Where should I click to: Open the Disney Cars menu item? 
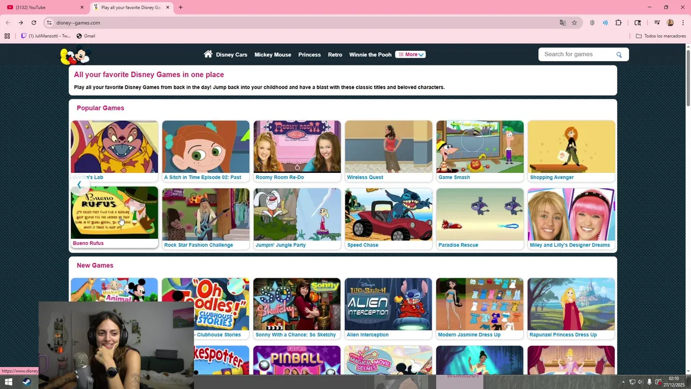[232, 55]
